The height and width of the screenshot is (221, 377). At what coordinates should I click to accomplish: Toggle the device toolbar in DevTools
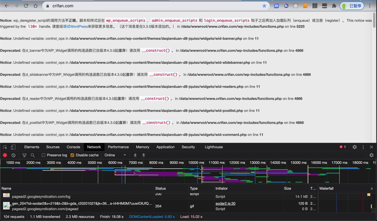pos(13,147)
